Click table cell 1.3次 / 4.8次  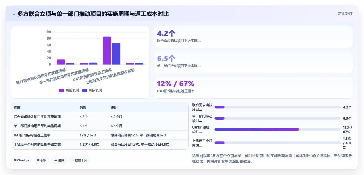click(x=89, y=145)
